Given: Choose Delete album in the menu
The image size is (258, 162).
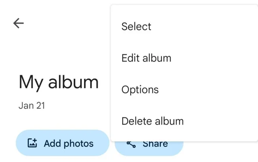Looking at the screenshot, I should pyautogui.click(x=184, y=121).
